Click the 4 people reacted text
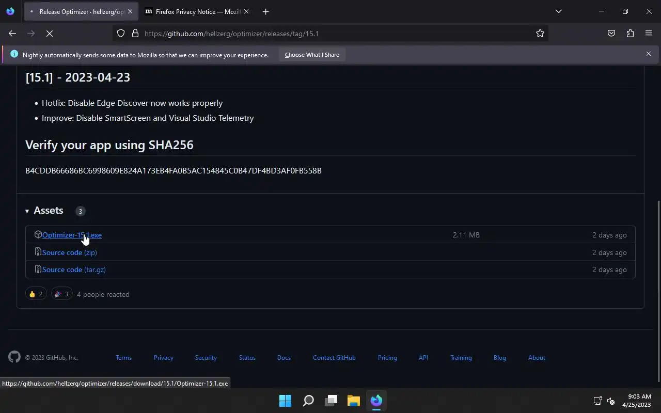This screenshot has height=413, width=661. 103,294
